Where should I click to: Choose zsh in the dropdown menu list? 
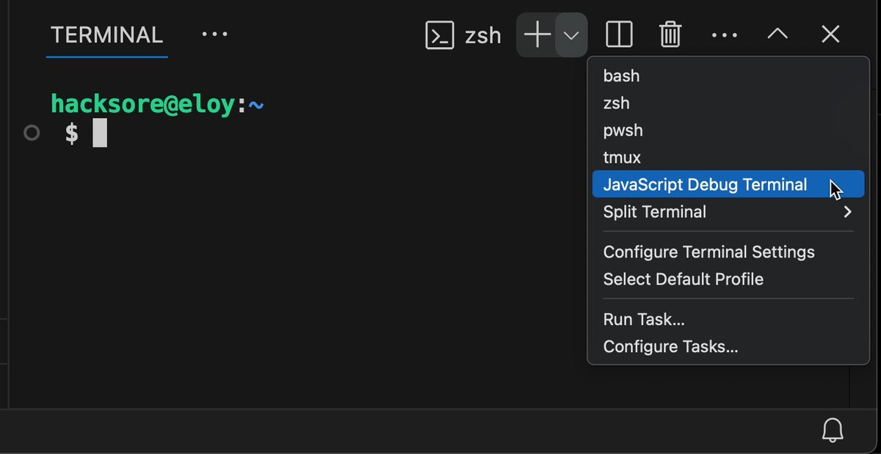coord(616,103)
